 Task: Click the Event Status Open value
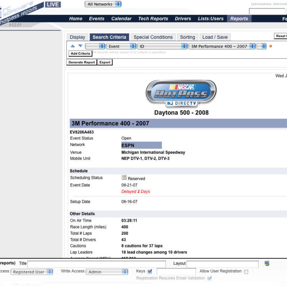pyautogui.click(x=126, y=138)
